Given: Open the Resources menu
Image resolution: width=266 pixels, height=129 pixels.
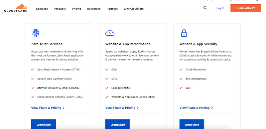Looking at the screenshot, I should coord(94,9).
